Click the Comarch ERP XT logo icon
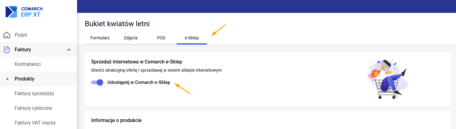The width and height of the screenshot is (456, 129). coord(11,12)
